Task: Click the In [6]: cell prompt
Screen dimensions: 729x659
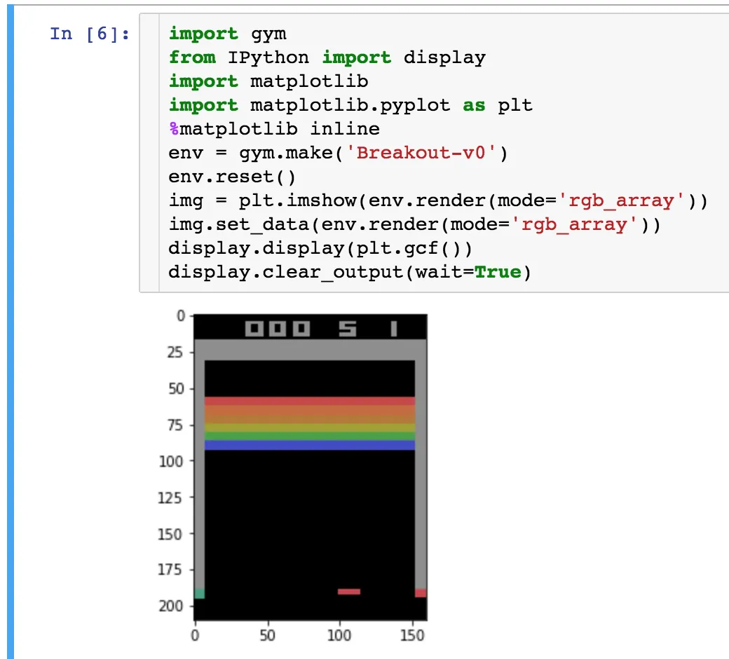Action: (90, 34)
